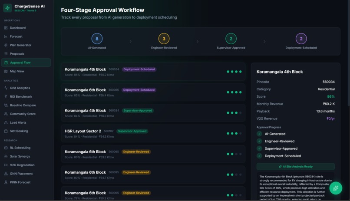Click the V2G Revenue value ₹0/yr

coord(330,119)
